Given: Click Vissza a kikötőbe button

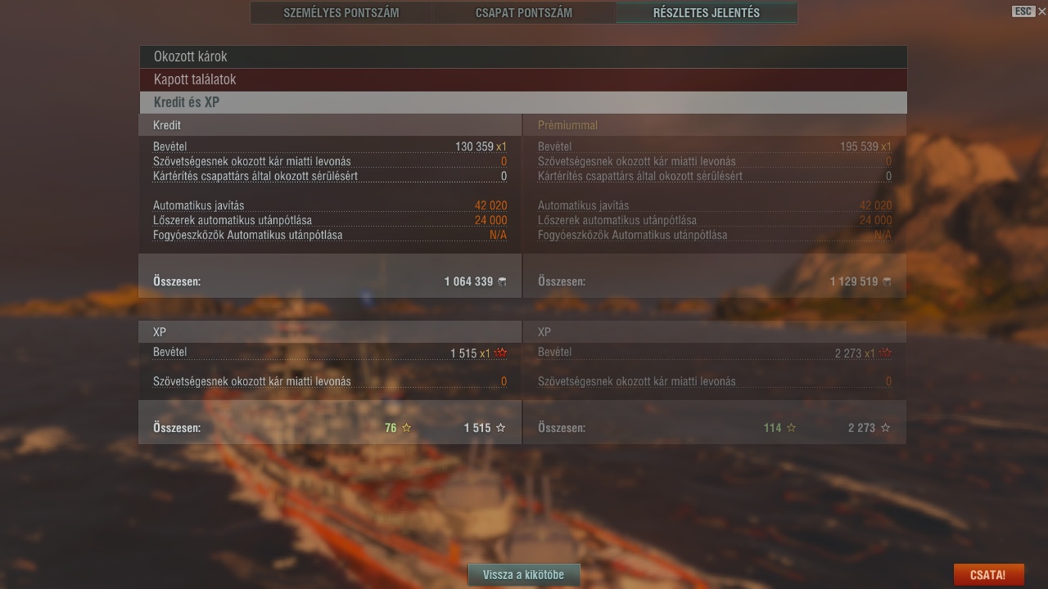Looking at the screenshot, I should coord(524,574).
